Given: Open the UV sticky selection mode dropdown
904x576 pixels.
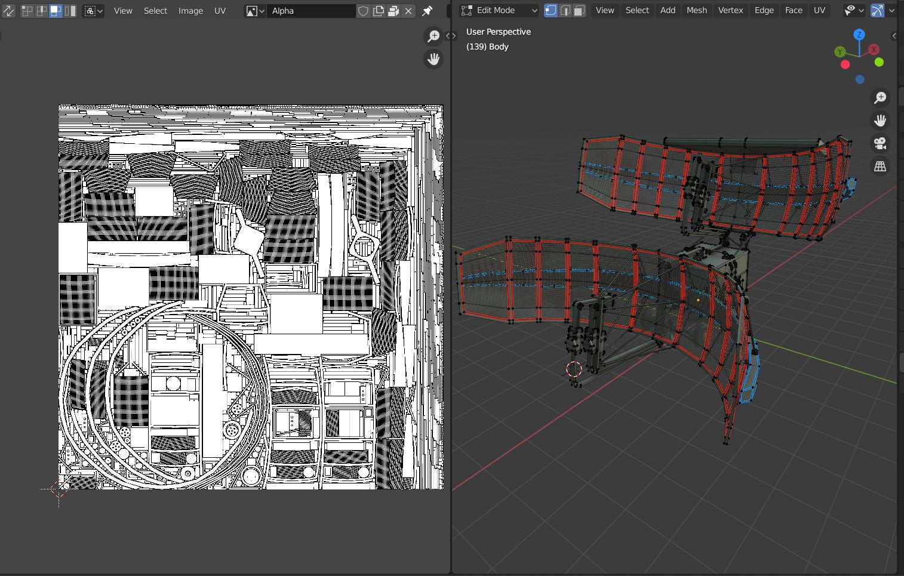Looking at the screenshot, I should pyautogui.click(x=93, y=11).
